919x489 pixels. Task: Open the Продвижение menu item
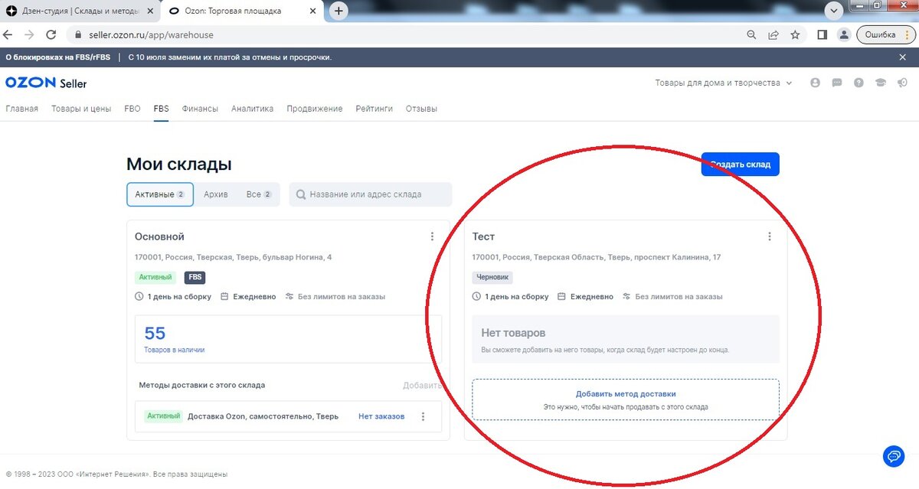(315, 109)
